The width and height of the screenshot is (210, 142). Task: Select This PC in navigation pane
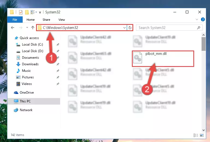[x=34, y=101]
